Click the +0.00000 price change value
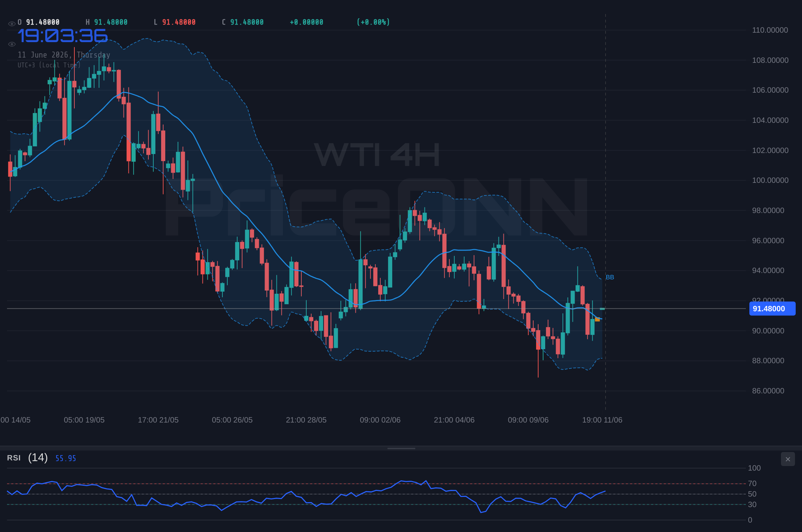The height and width of the screenshot is (532, 802). tap(307, 22)
